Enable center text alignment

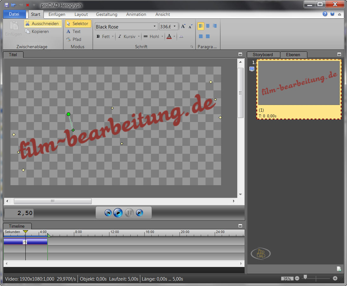[208, 26]
